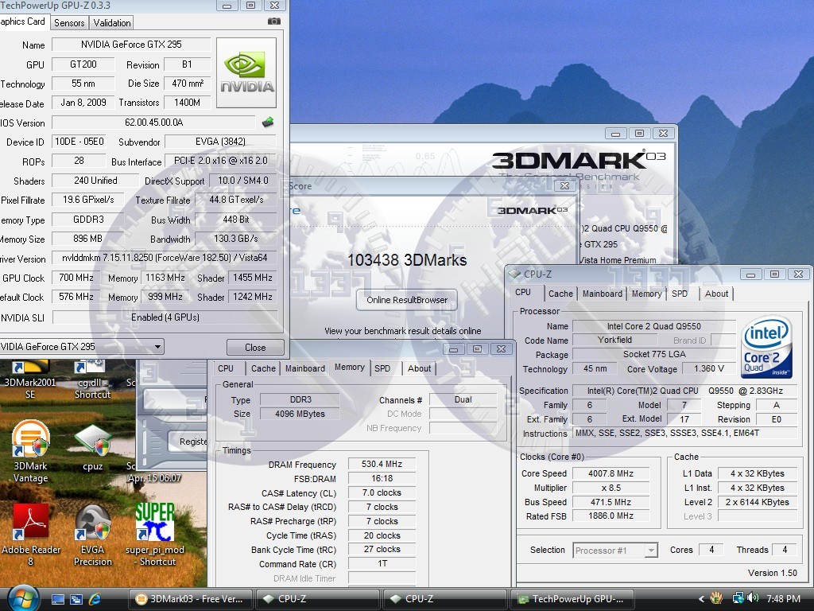Viewport: 814px width, 611px height.
Task: Open About tab in right CPU-Z window
Action: tap(716, 294)
